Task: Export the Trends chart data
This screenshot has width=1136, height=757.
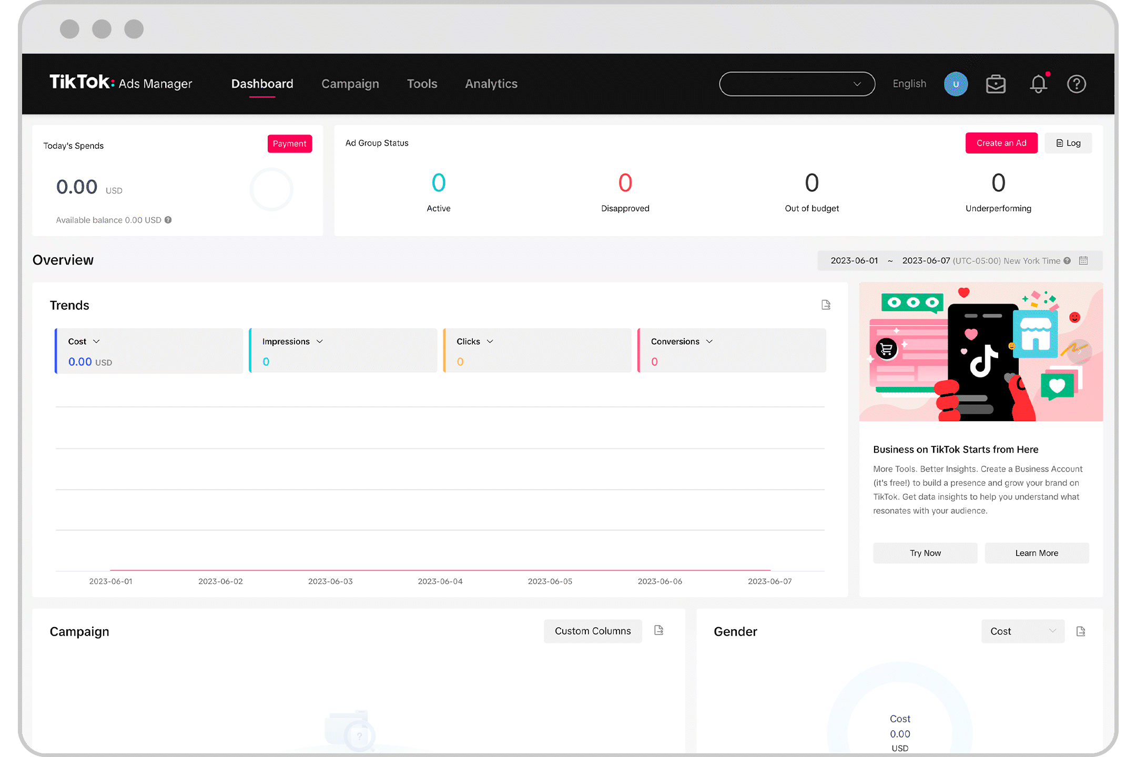Action: [x=826, y=305]
